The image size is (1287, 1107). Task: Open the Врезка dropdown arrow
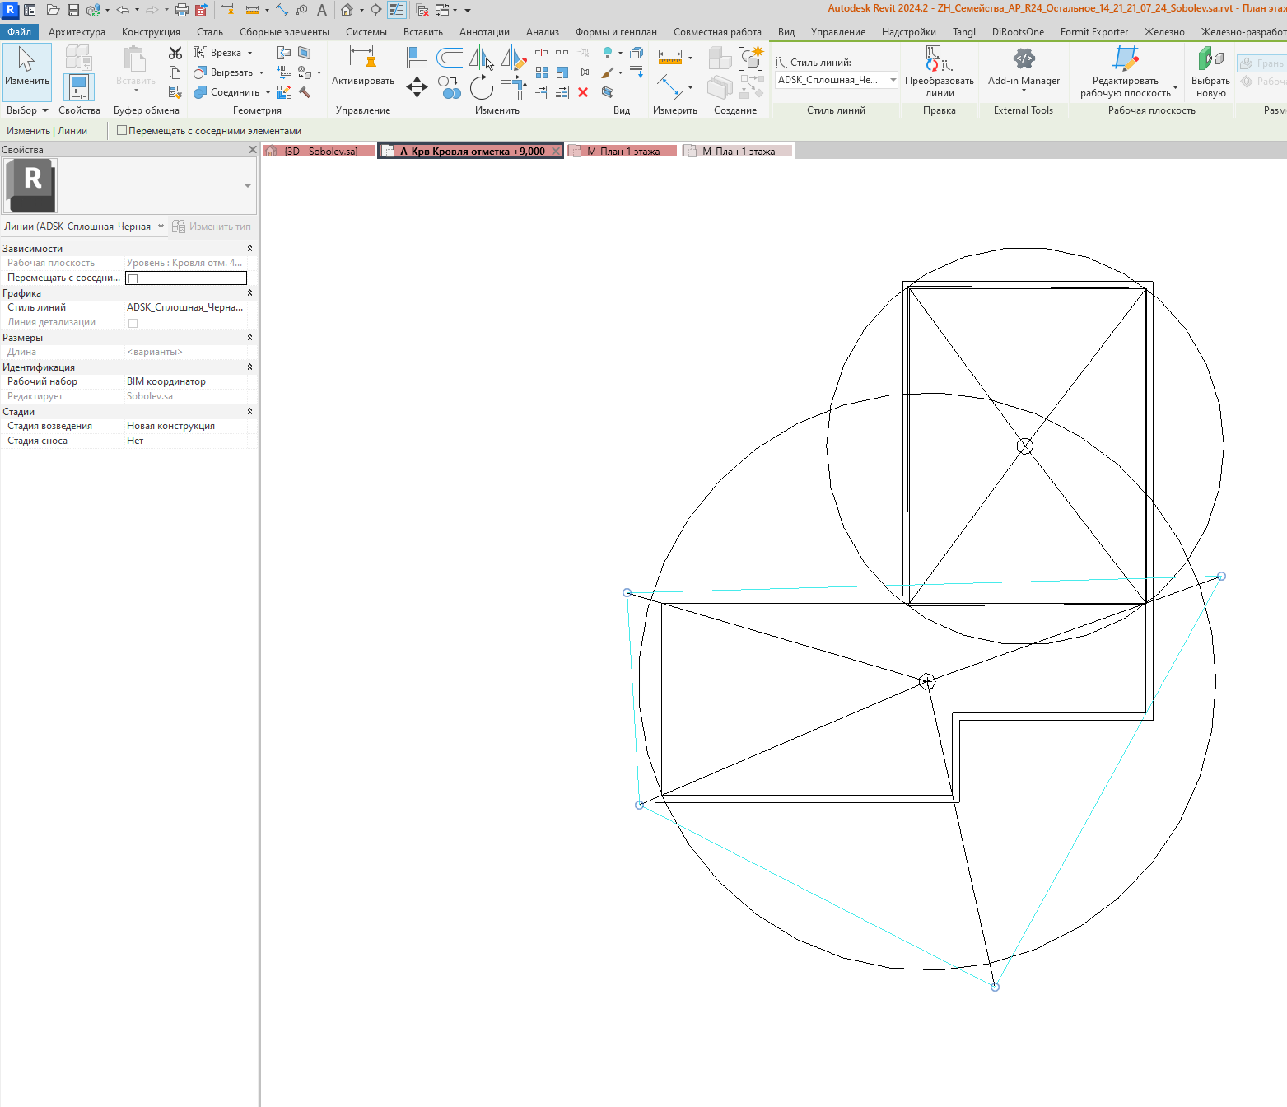249,53
